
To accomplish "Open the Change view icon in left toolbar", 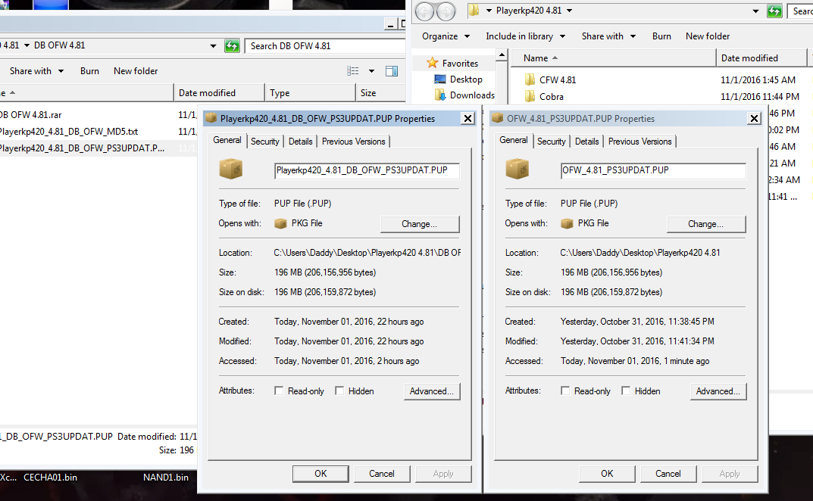I will tap(353, 71).
